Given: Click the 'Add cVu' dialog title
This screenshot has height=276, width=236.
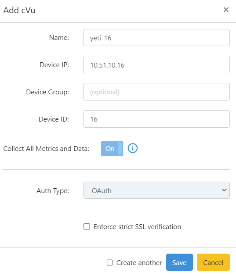Looking at the screenshot, I should [x=19, y=10].
